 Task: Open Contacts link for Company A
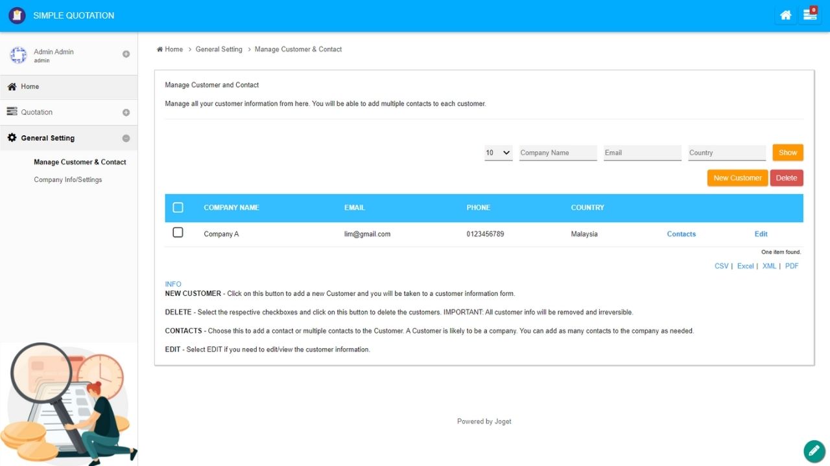coord(681,234)
